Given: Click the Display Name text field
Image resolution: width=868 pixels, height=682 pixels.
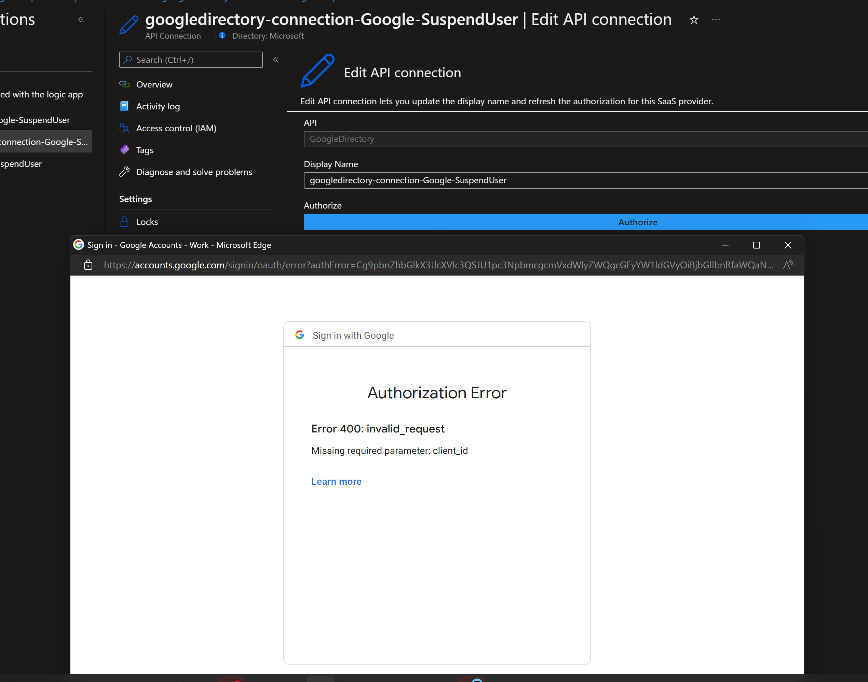Looking at the screenshot, I should pos(583,180).
